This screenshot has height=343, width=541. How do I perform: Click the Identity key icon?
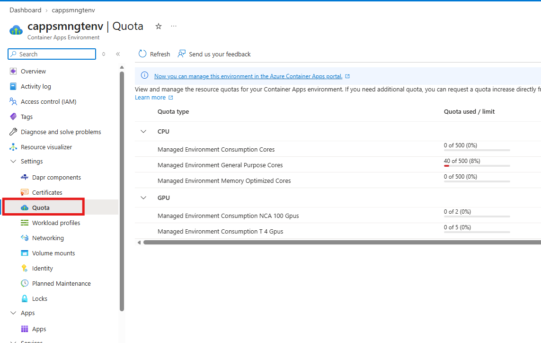pos(25,269)
